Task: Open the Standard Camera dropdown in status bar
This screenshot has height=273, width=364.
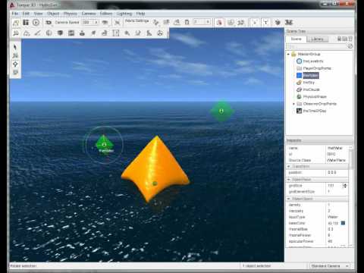Action: coord(330,266)
